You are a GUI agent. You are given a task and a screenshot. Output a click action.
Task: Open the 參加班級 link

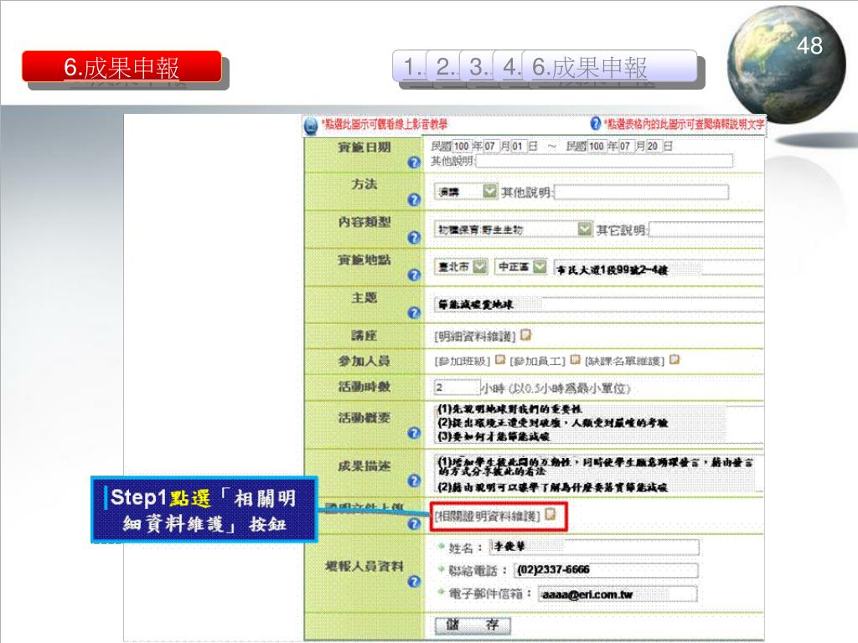point(463,361)
